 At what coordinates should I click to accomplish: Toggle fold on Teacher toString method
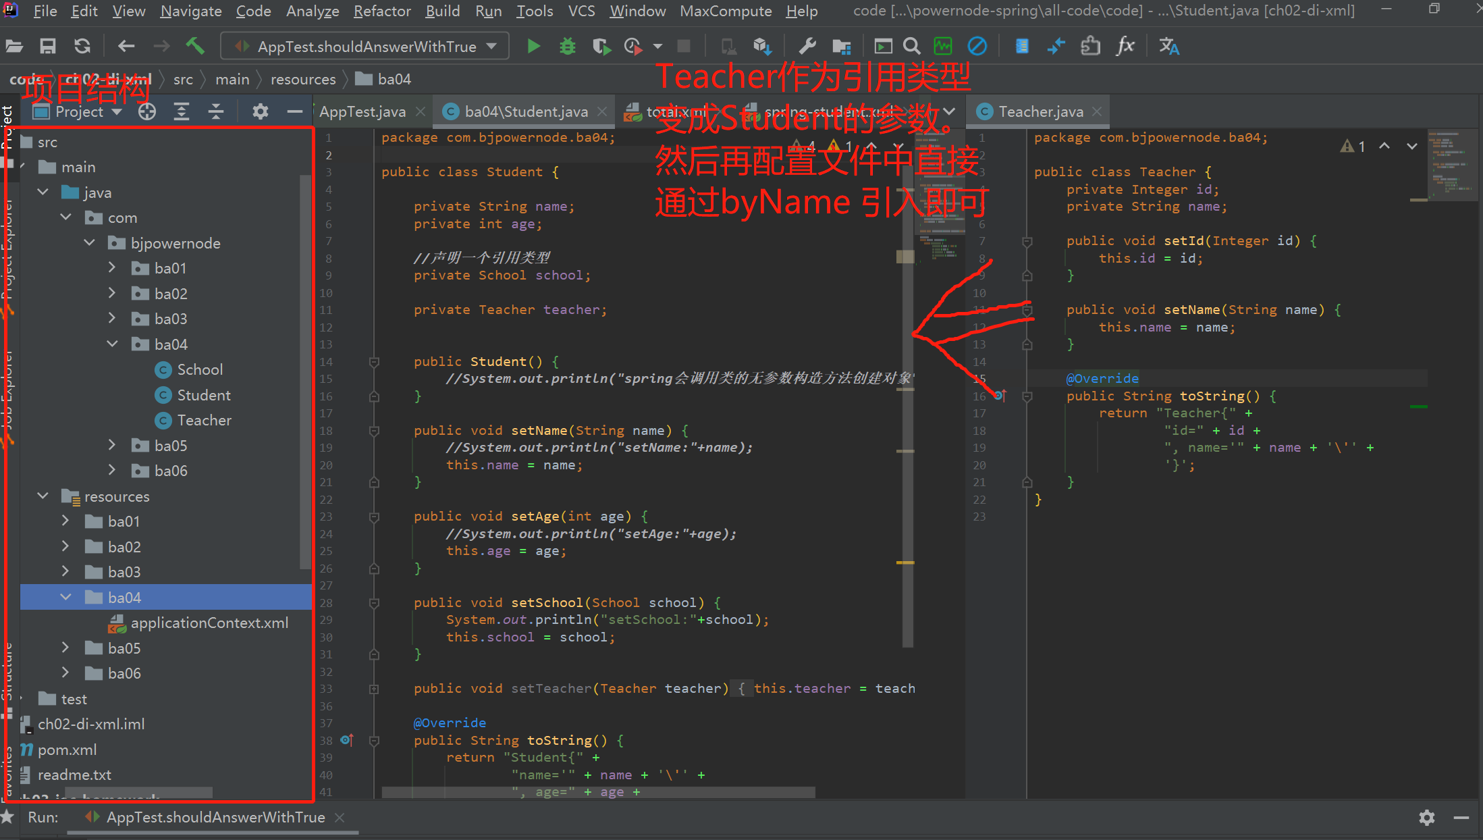(1027, 396)
